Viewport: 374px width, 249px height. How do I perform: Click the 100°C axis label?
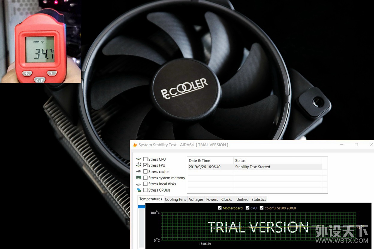coord(155,213)
